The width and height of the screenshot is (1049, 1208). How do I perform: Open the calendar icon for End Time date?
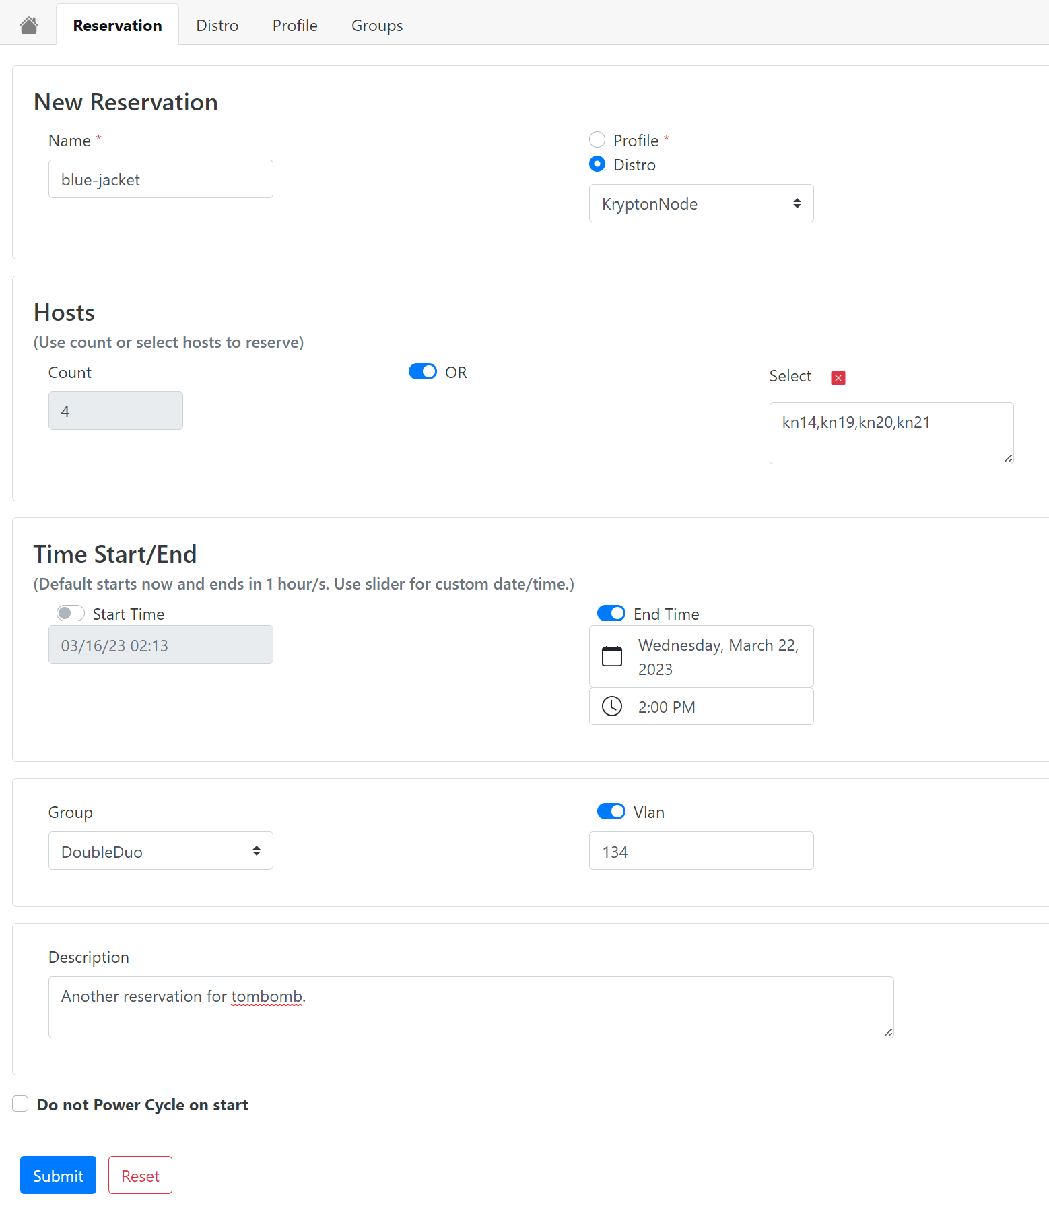[611, 656]
